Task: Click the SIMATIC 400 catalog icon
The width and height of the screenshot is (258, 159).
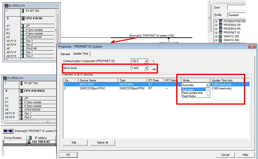Action: click(220, 40)
